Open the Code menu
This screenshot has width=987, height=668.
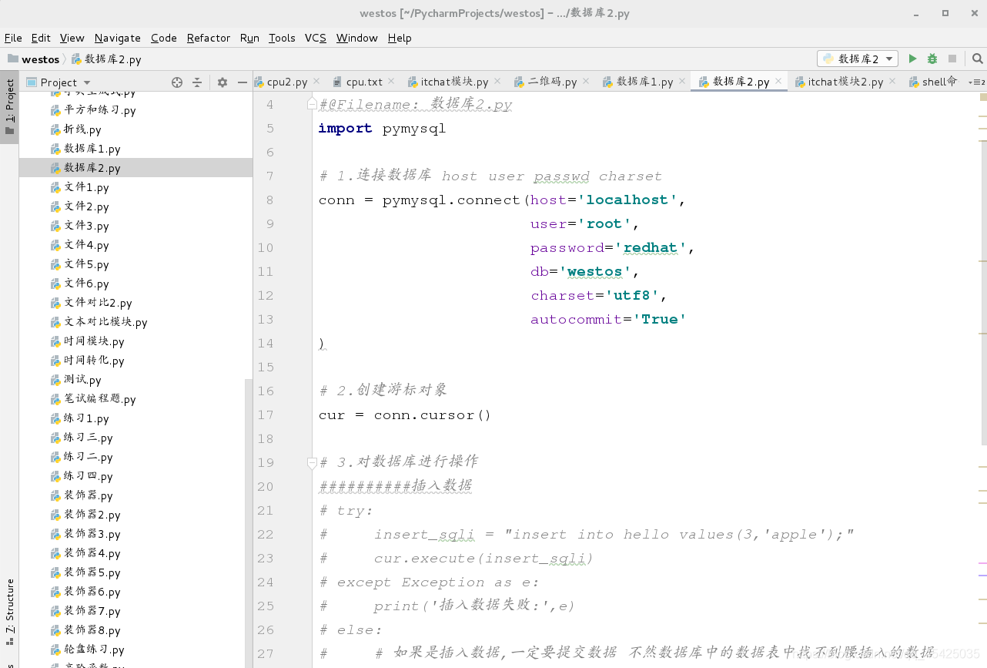(163, 38)
